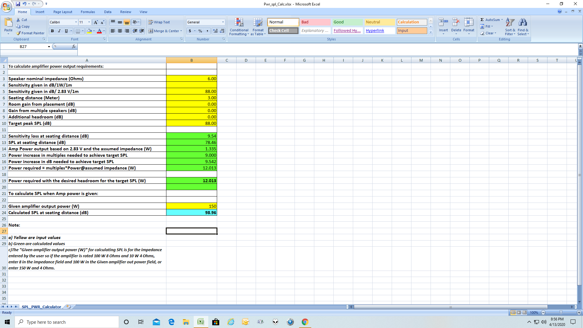This screenshot has width=583, height=328.
Task: Switch to the View tab
Action: click(143, 12)
